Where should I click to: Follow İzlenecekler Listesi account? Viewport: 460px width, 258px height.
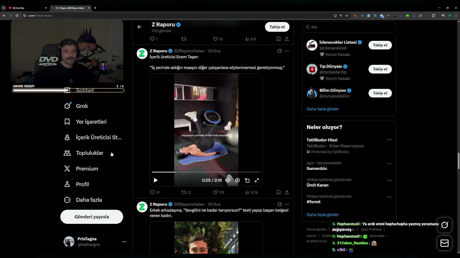[380, 45]
